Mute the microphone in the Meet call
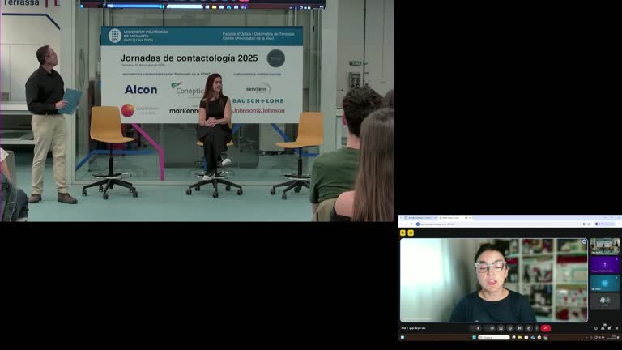This screenshot has width=622, height=350. 478,328
